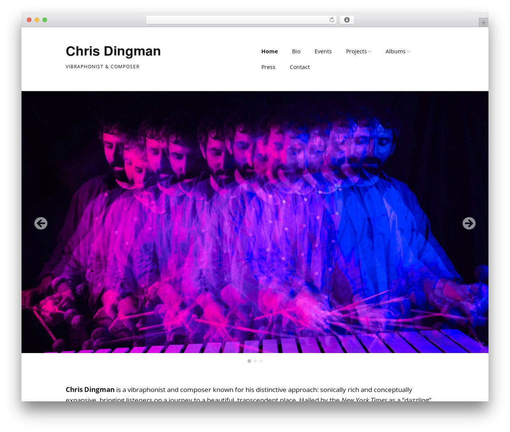Screen dimensions: 510x432
Task: Select the third slider dot
Action: (261, 361)
